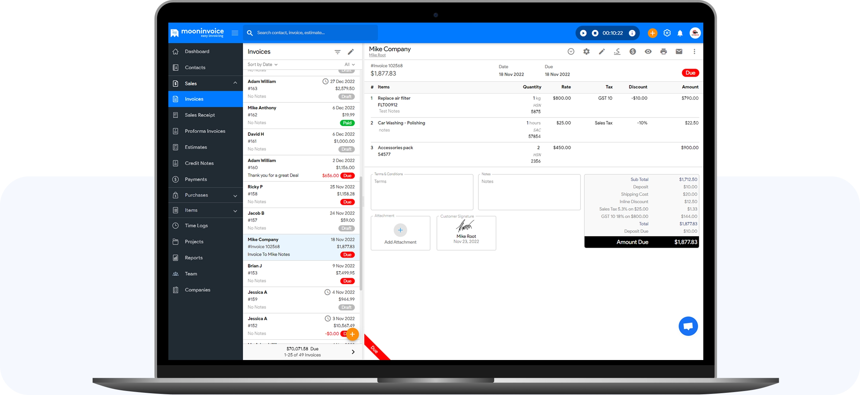Toggle the hamburger sidebar menu
The height and width of the screenshot is (395, 860).
235,33
